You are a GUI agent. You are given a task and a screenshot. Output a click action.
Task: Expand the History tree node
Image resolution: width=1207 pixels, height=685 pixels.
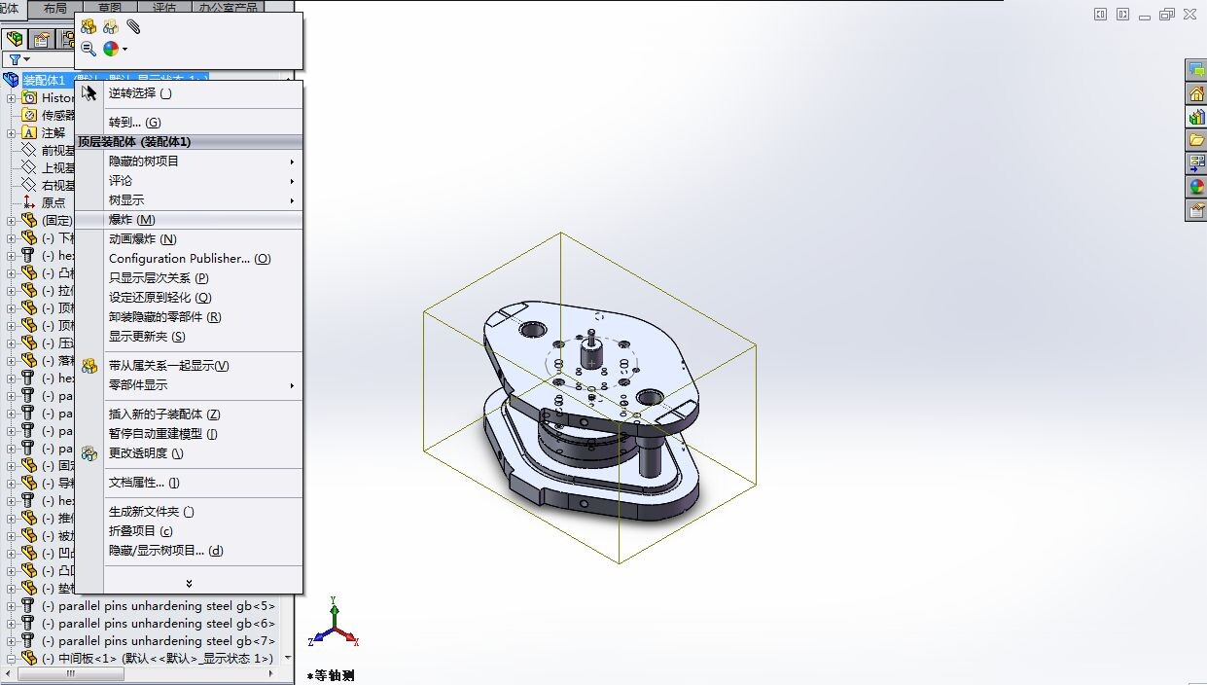click(12, 98)
